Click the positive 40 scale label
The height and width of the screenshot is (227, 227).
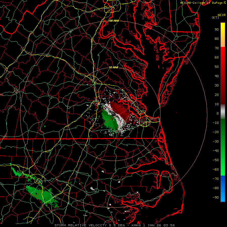(x=217, y=76)
